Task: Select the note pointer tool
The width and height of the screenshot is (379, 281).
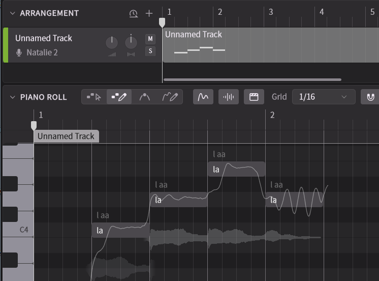Action: (94, 97)
